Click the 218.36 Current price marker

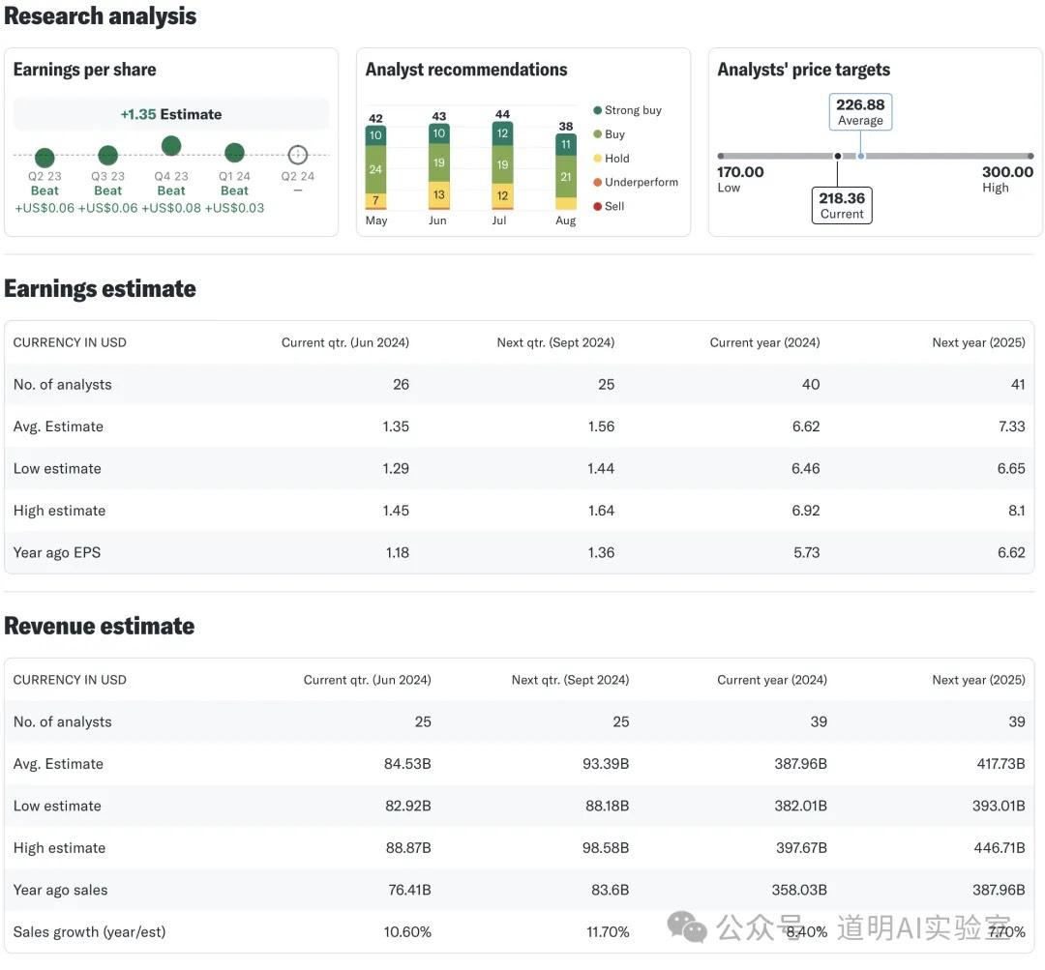coord(842,205)
